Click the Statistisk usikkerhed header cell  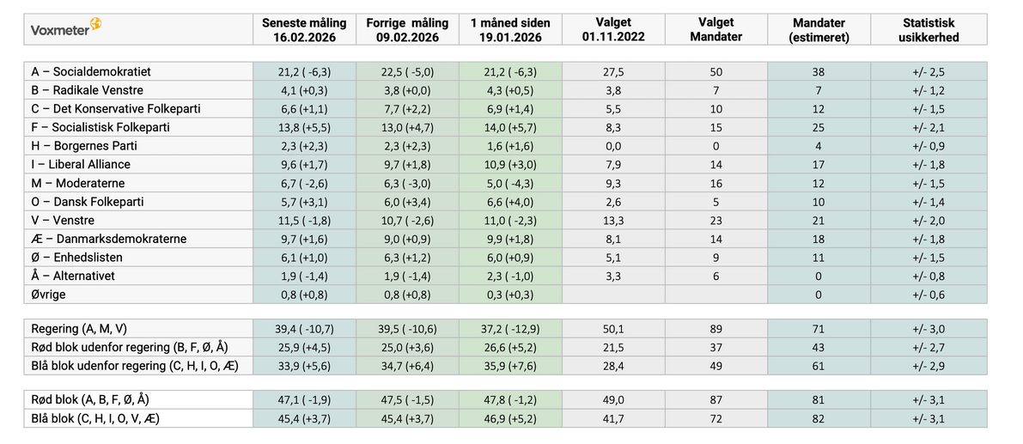(929, 30)
